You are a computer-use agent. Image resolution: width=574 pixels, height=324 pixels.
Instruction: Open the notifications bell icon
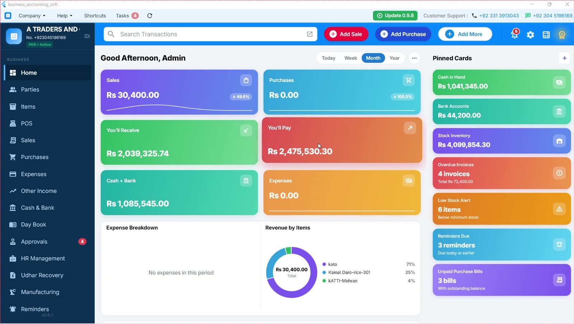(x=515, y=34)
